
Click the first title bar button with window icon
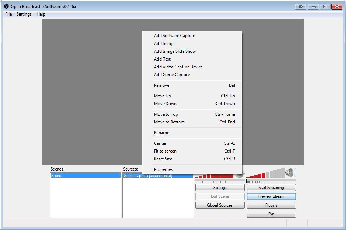(x=300, y=7)
